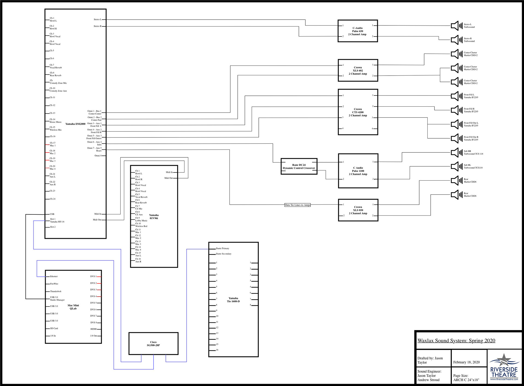Screen dimensions: 524x386
Task: Select the Sub HR Turbosound speaker symbol
Action: pos(456,152)
